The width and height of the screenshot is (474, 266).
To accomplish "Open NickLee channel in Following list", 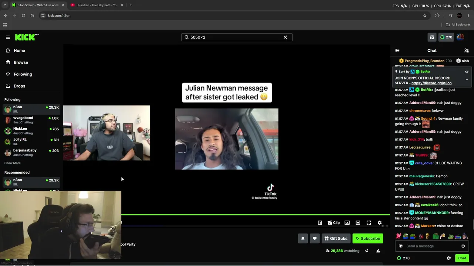I will click(x=31, y=131).
